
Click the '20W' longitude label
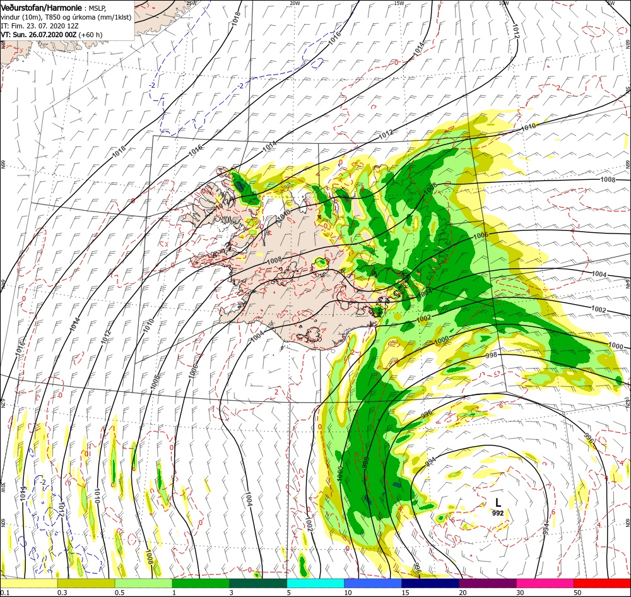295,3
